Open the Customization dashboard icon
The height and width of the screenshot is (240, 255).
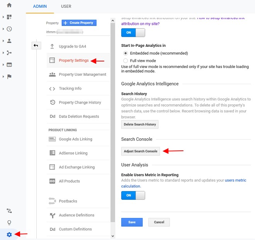pos(9,17)
